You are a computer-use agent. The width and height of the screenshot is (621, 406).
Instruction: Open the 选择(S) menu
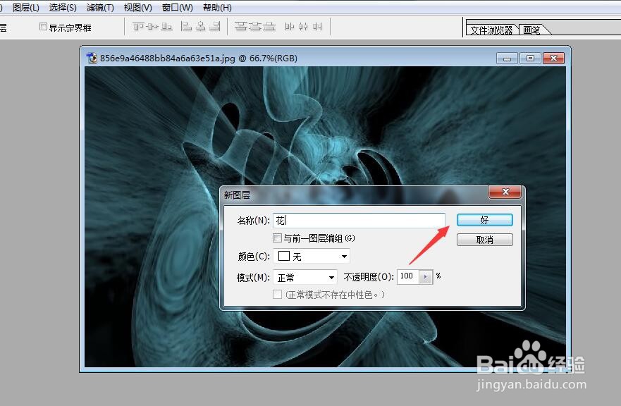tap(63, 8)
